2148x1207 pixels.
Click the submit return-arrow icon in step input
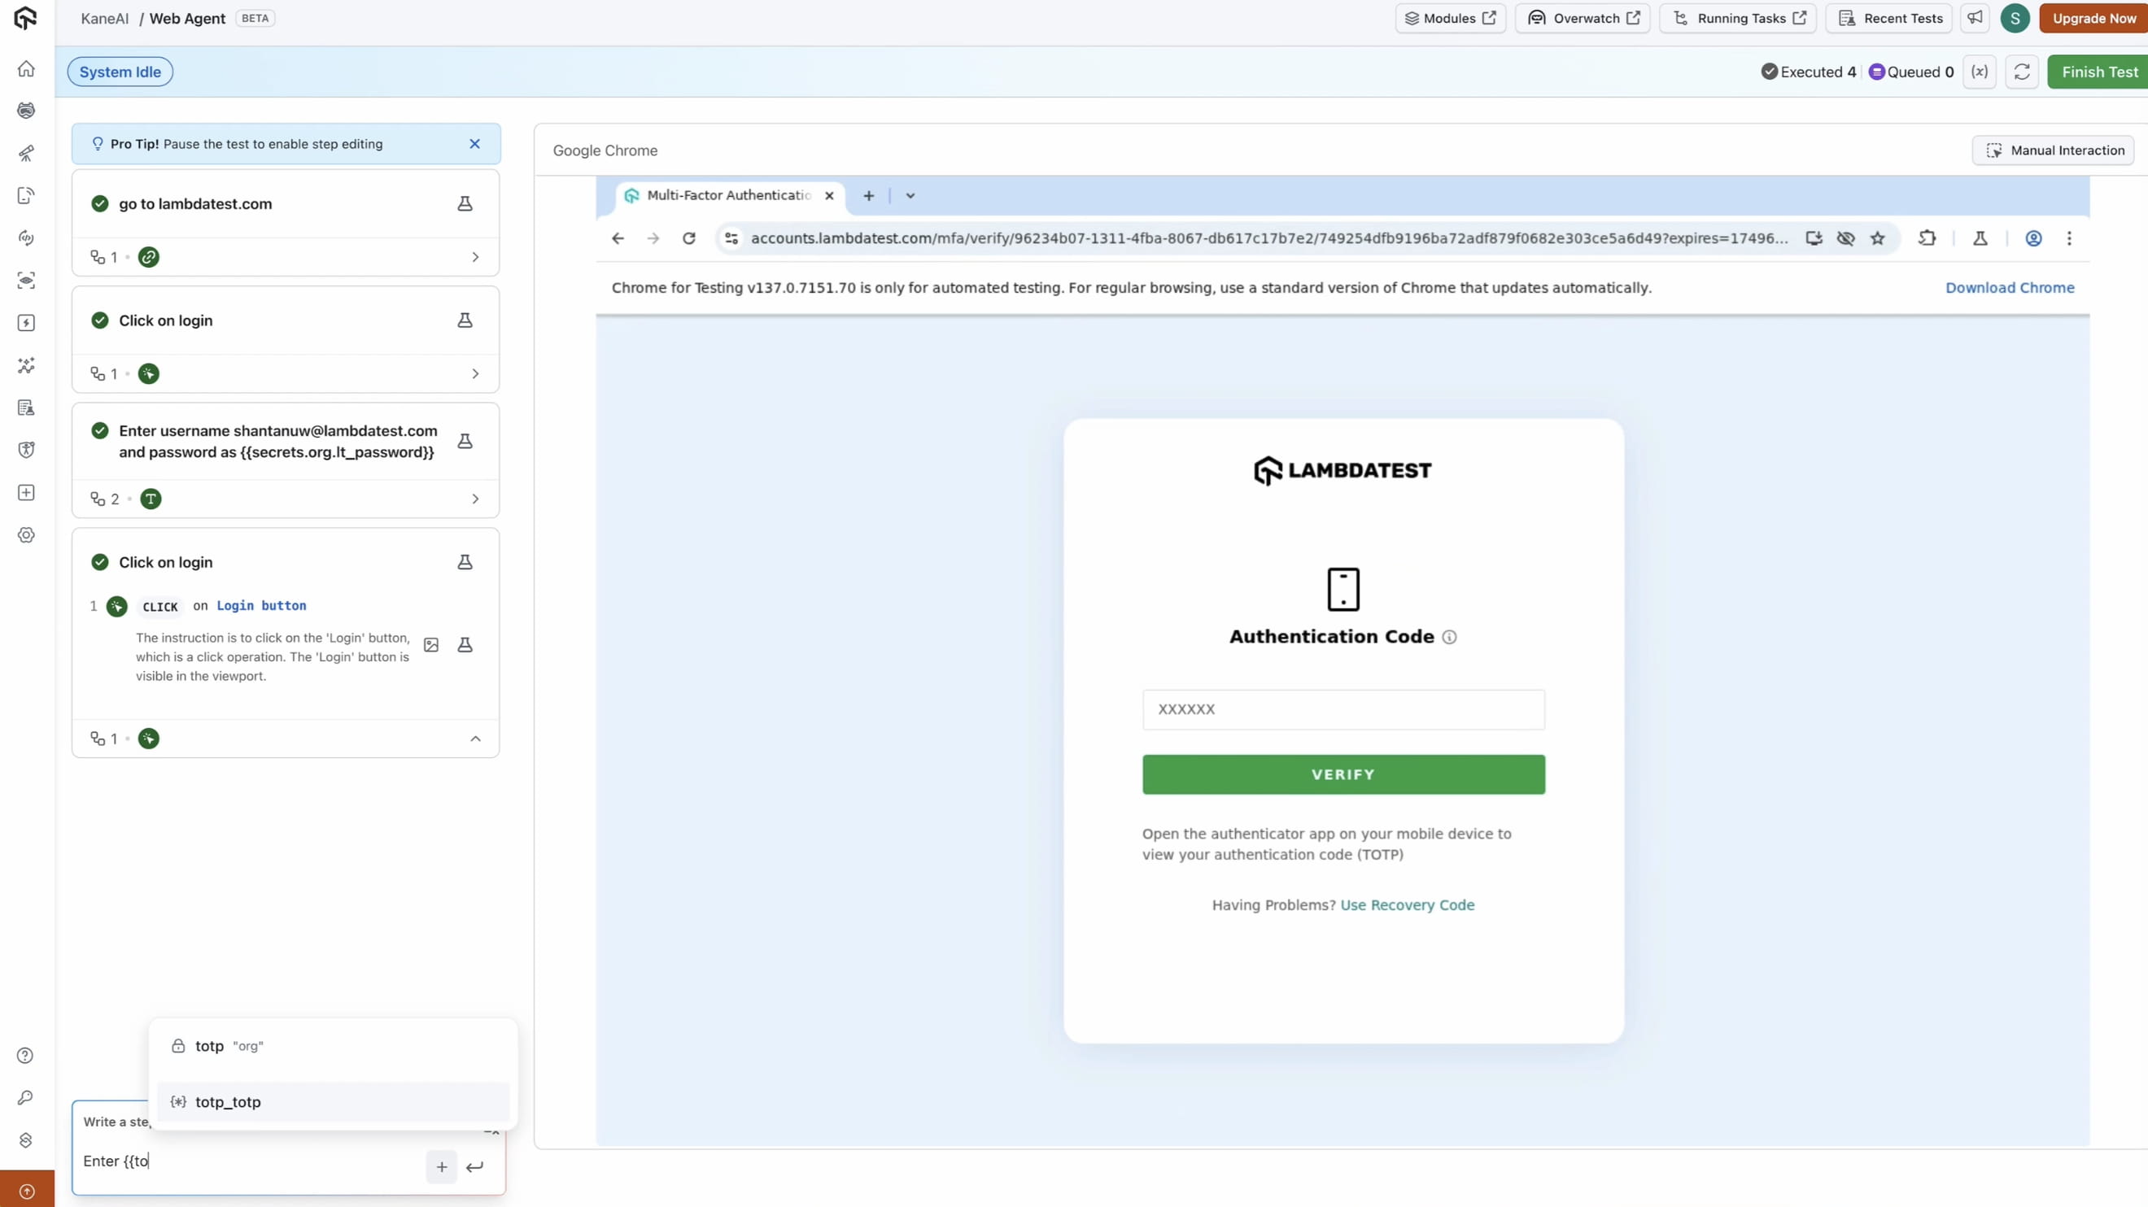point(474,1166)
